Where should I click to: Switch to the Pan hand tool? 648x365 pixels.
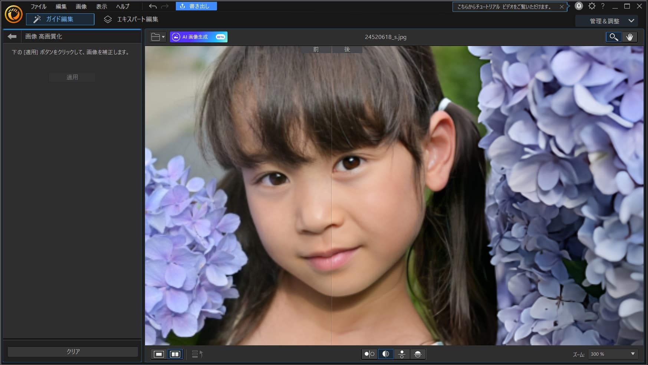pos(629,37)
